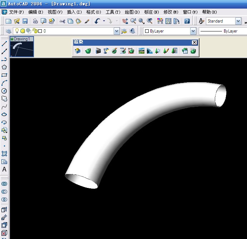The image size is (247, 239).
Task: Open the Materials tool
Action: 114,51
